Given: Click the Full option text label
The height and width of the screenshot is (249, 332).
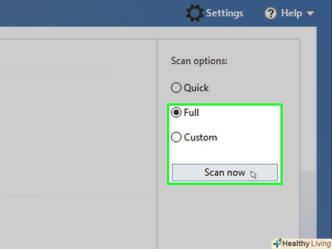Looking at the screenshot, I should [192, 113].
